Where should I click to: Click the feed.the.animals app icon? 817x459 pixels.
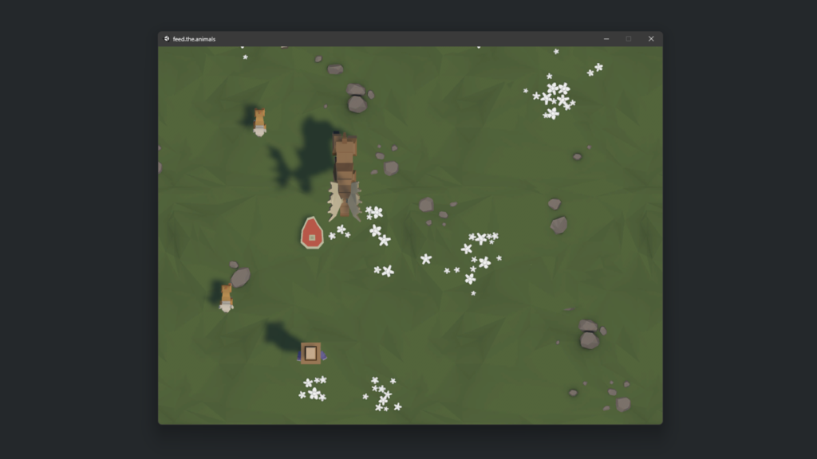166,37
